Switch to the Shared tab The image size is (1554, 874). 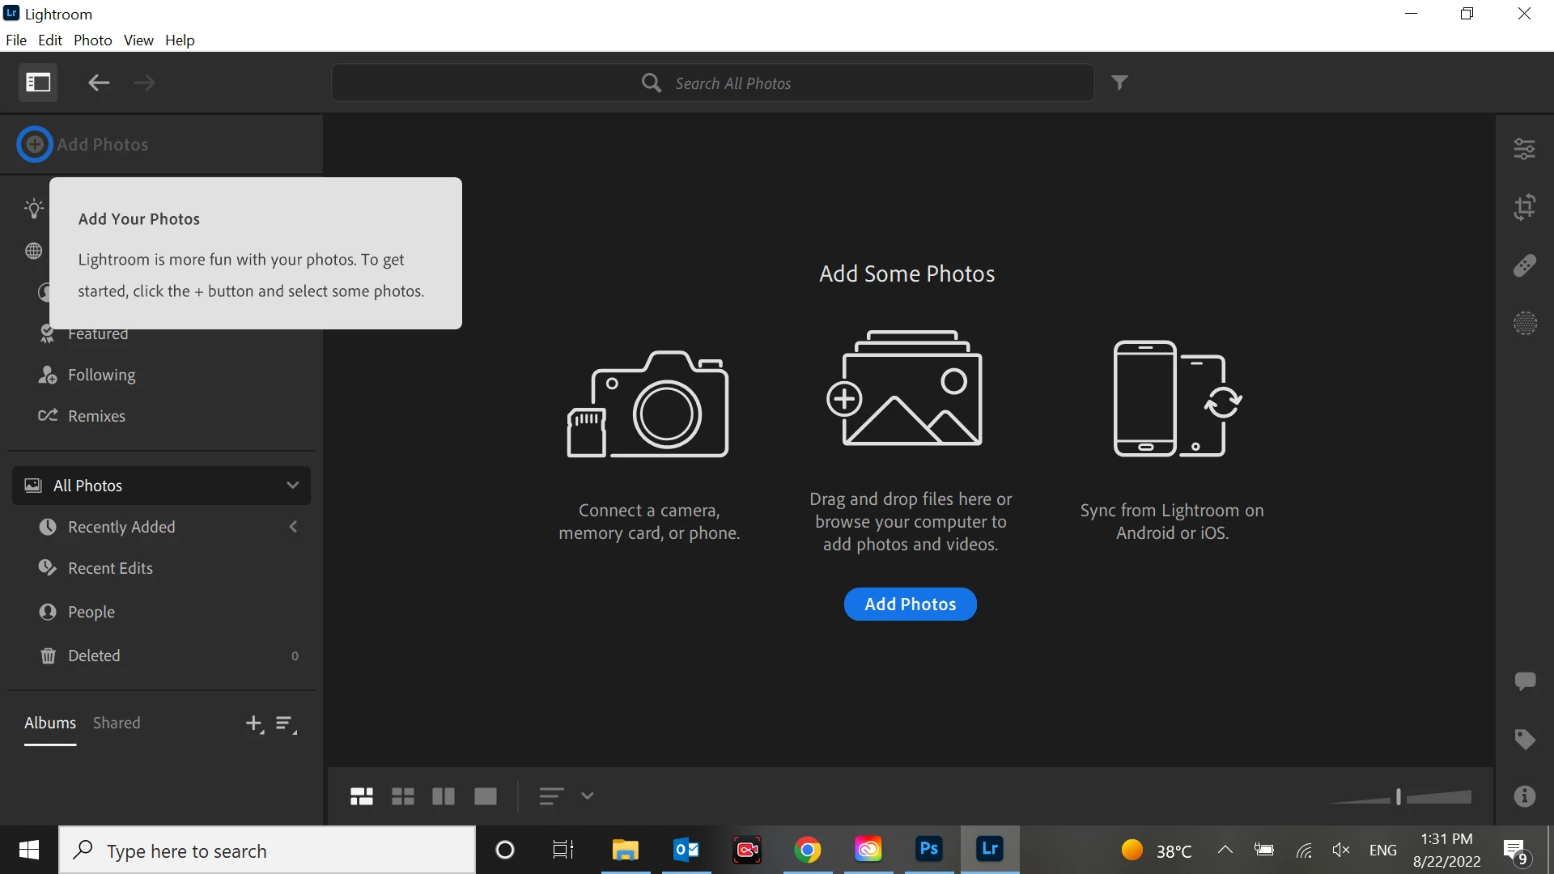pyautogui.click(x=117, y=723)
